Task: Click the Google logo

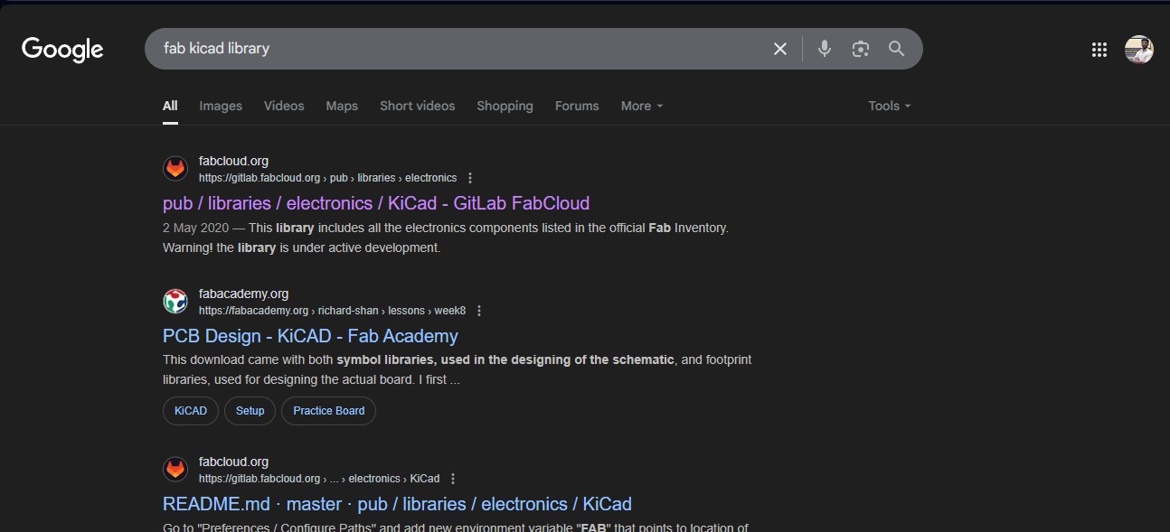Action: [62, 49]
